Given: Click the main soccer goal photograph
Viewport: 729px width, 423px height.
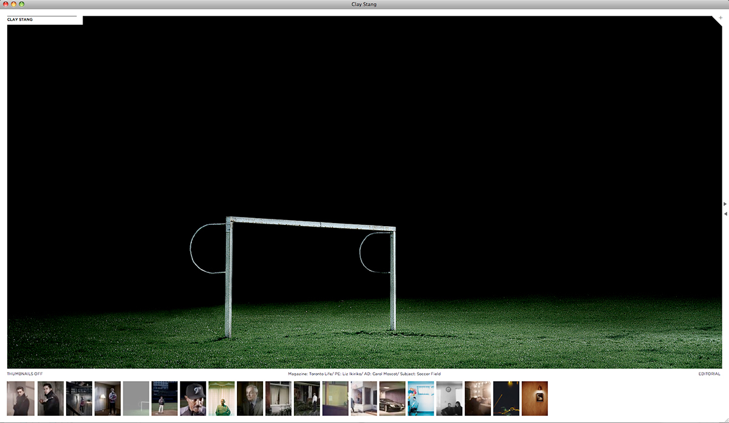Looking at the screenshot, I should tap(364, 192).
